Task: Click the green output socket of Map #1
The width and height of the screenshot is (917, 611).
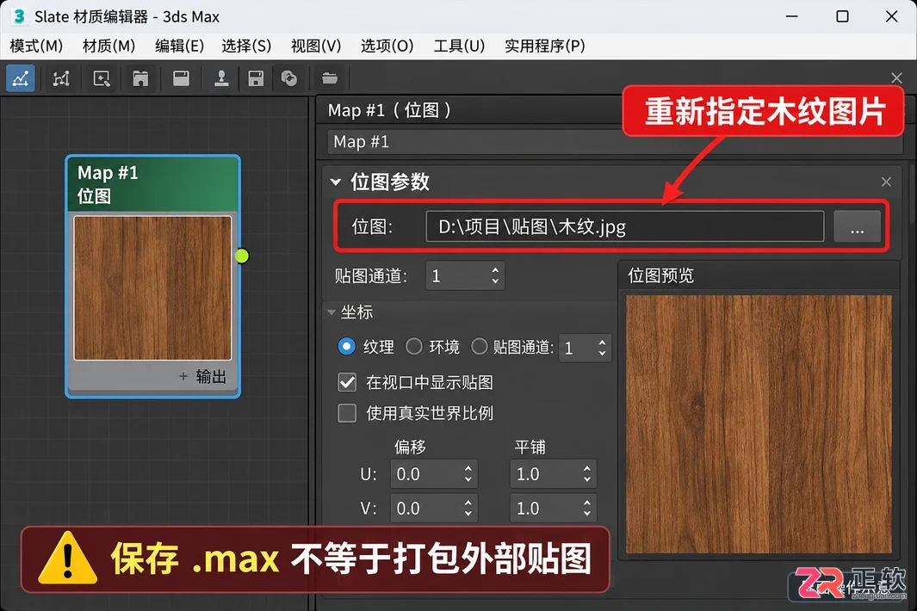Action: pos(242,256)
